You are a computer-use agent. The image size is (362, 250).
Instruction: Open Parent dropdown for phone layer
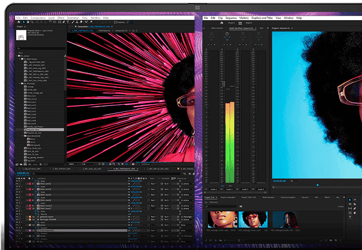187,225
